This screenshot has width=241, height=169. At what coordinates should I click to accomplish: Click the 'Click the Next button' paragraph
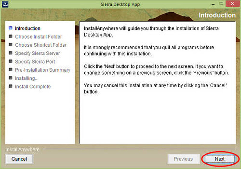point(156,69)
